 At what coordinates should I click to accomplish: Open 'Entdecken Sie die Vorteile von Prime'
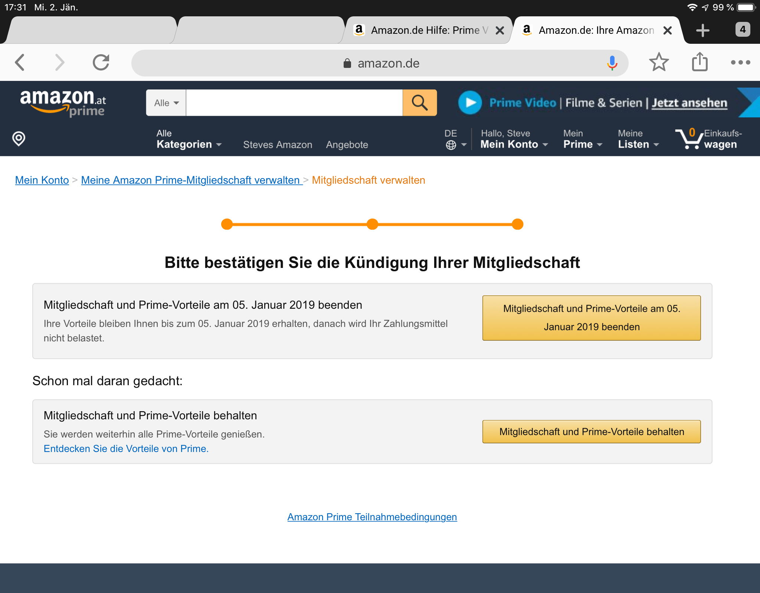(x=126, y=449)
